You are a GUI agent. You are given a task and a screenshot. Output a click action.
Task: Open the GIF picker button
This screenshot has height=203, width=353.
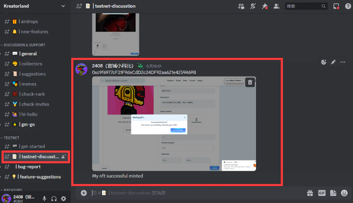322,193
